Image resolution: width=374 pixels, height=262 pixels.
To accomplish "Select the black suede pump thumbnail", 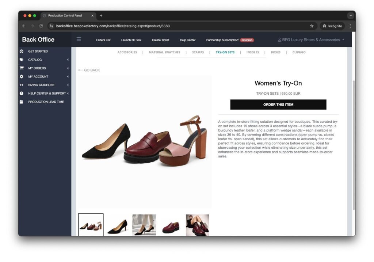I will pos(117,225).
